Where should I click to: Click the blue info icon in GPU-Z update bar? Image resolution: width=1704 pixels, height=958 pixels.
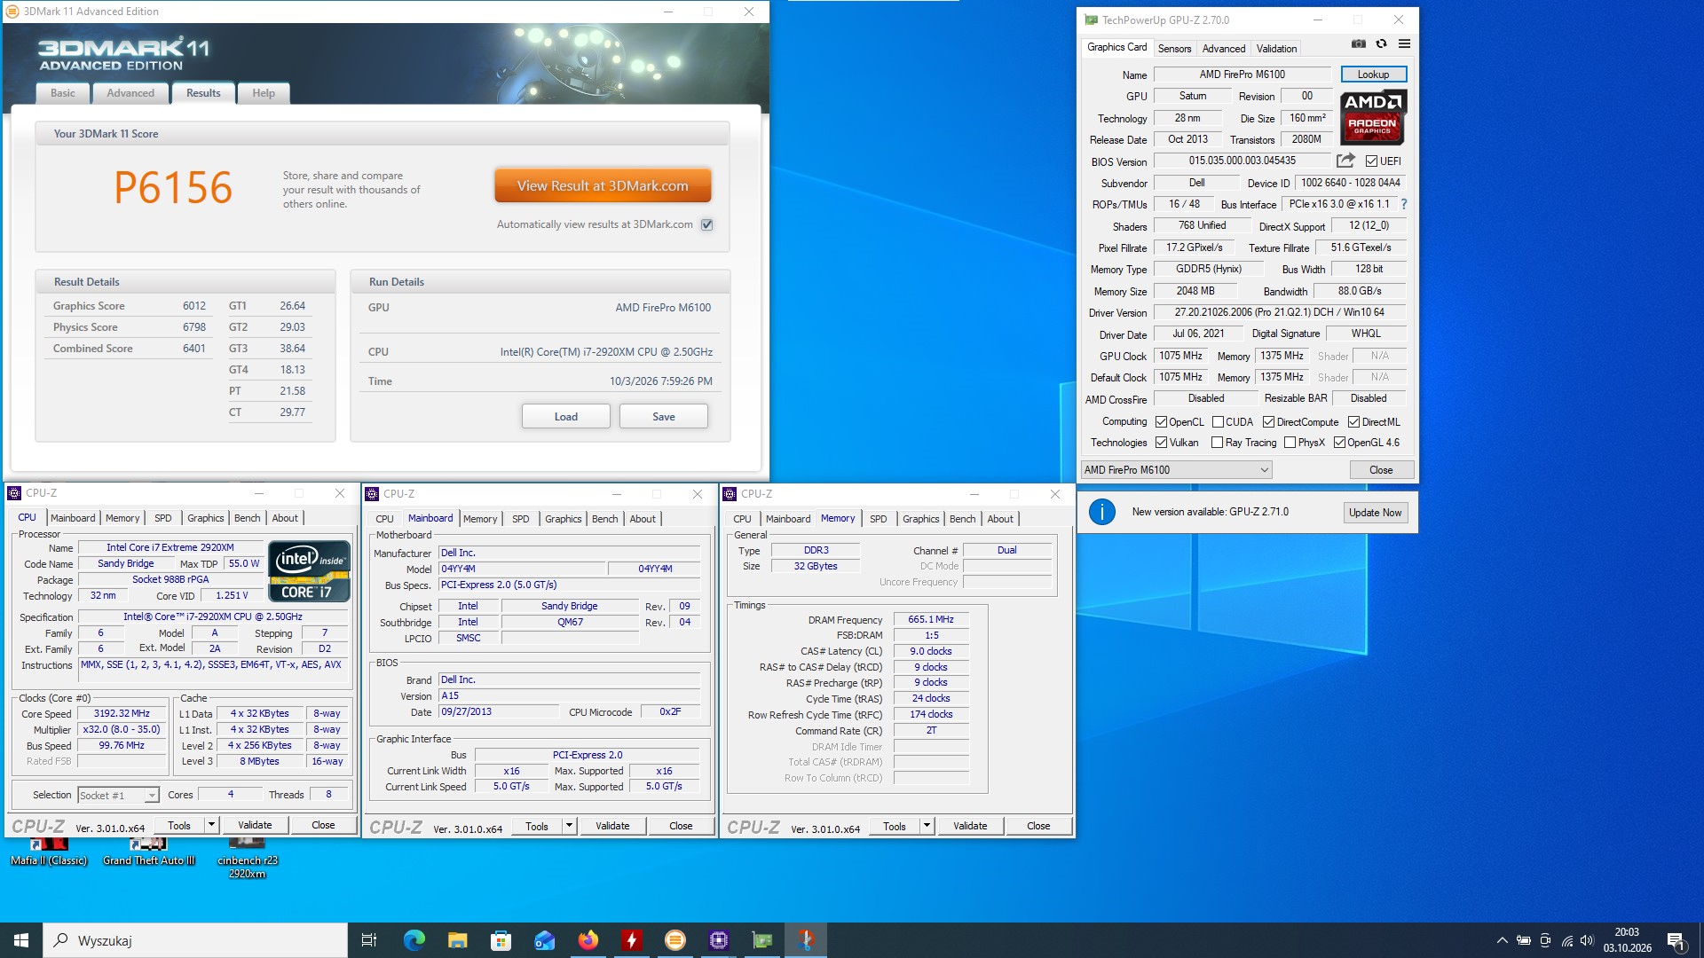1101,512
